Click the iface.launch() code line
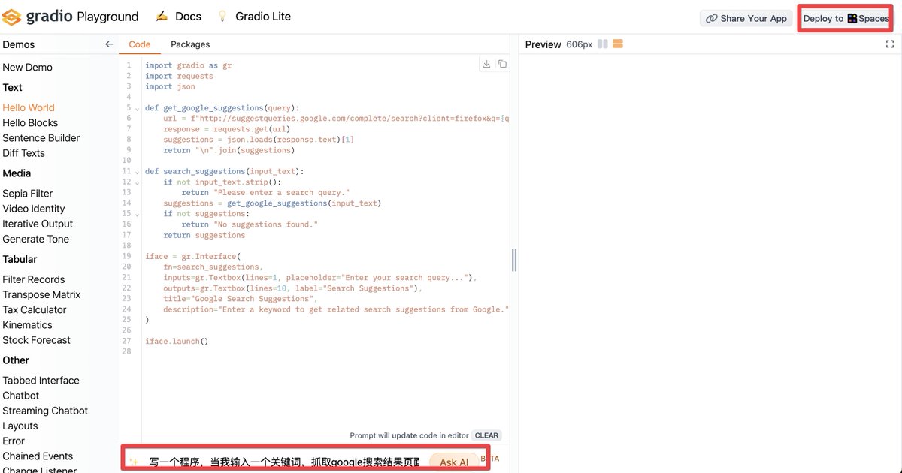 click(177, 341)
